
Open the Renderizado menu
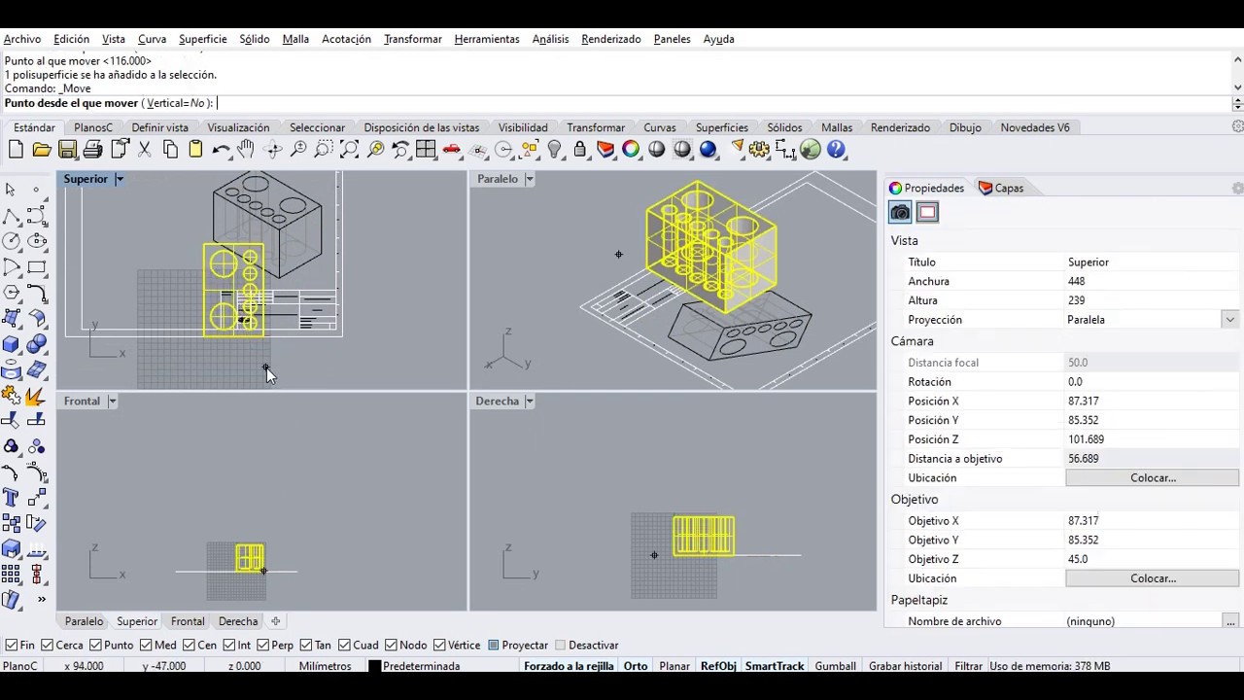(x=611, y=39)
